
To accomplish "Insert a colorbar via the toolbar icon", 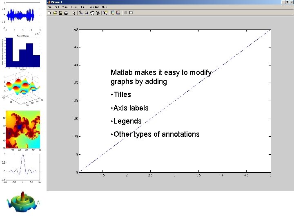I will click(x=113, y=13).
